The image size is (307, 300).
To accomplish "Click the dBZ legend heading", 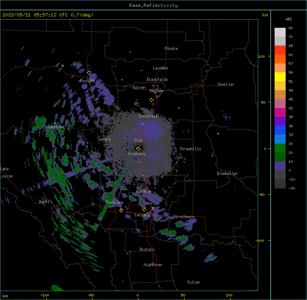I will click(288, 19).
